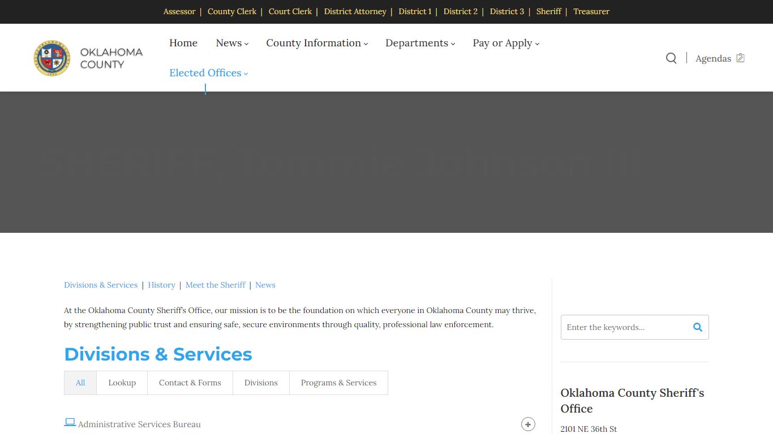Click the blue search button in keywords box
The height and width of the screenshot is (434, 773).
pyautogui.click(x=697, y=327)
